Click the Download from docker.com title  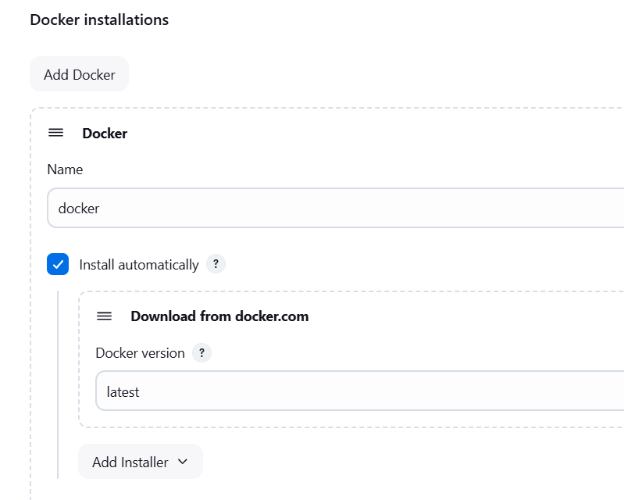219,316
